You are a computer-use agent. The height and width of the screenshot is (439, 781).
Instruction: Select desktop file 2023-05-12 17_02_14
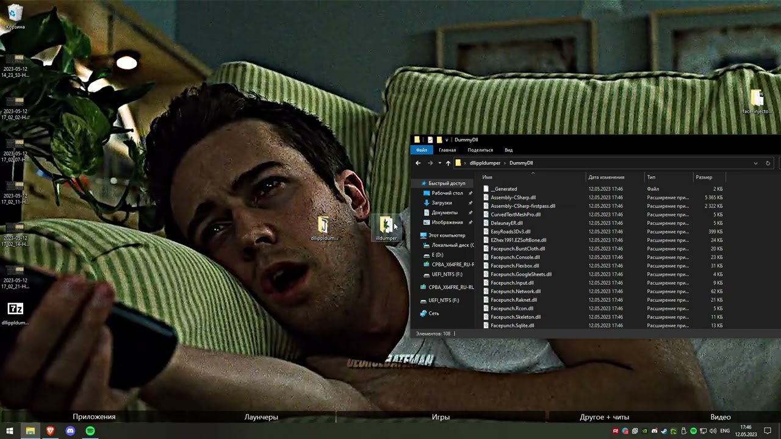click(x=15, y=235)
